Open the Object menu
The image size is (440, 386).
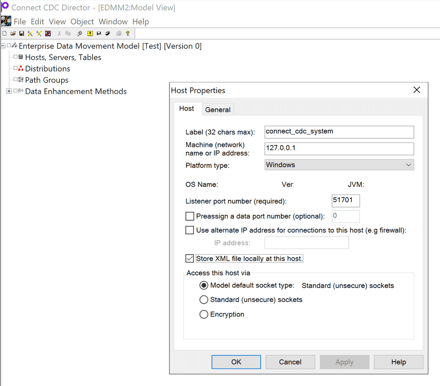pyautogui.click(x=82, y=22)
